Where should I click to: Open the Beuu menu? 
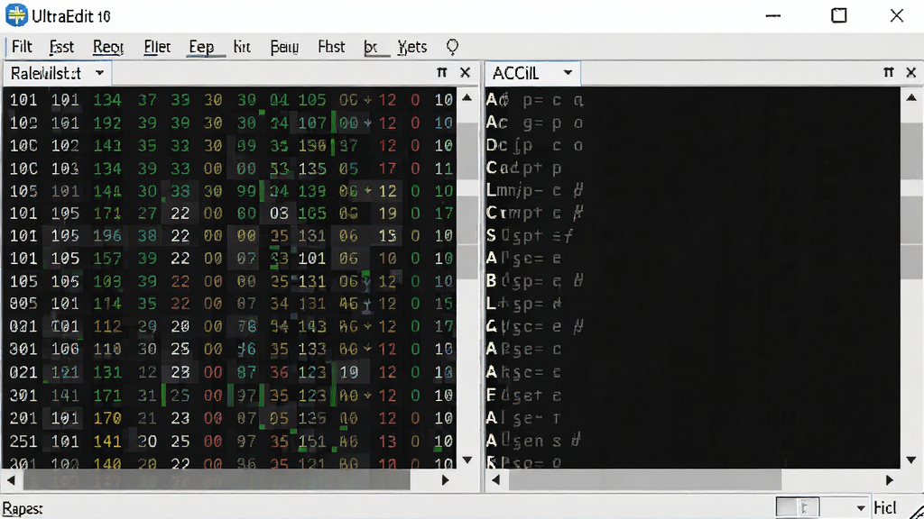click(x=284, y=47)
